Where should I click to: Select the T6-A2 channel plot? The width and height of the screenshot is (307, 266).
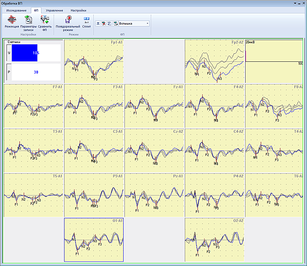click(274, 195)
